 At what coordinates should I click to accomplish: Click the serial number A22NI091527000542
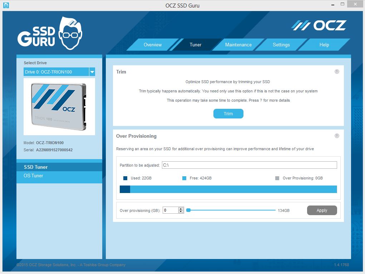click(54, 150)
